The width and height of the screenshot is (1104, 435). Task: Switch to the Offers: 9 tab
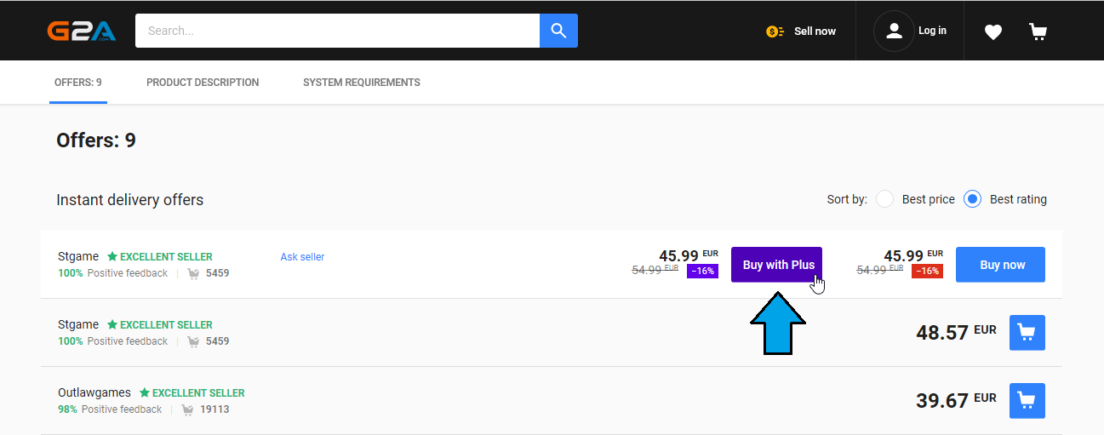[x=78, y=83]
